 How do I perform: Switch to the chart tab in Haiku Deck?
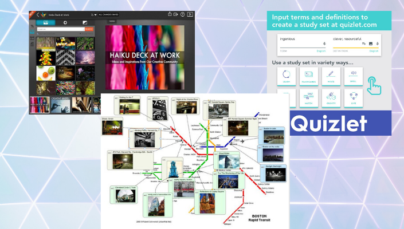coord(65,22)
